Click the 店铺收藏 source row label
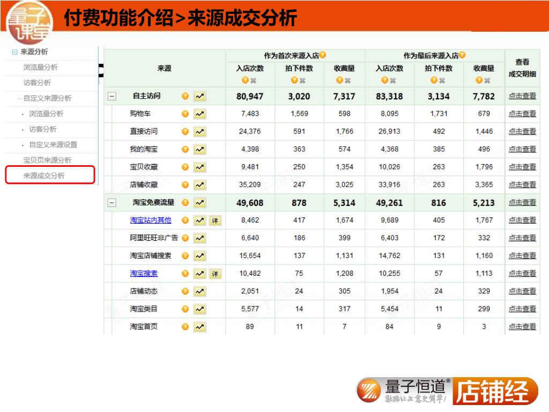 coord(144,185)
